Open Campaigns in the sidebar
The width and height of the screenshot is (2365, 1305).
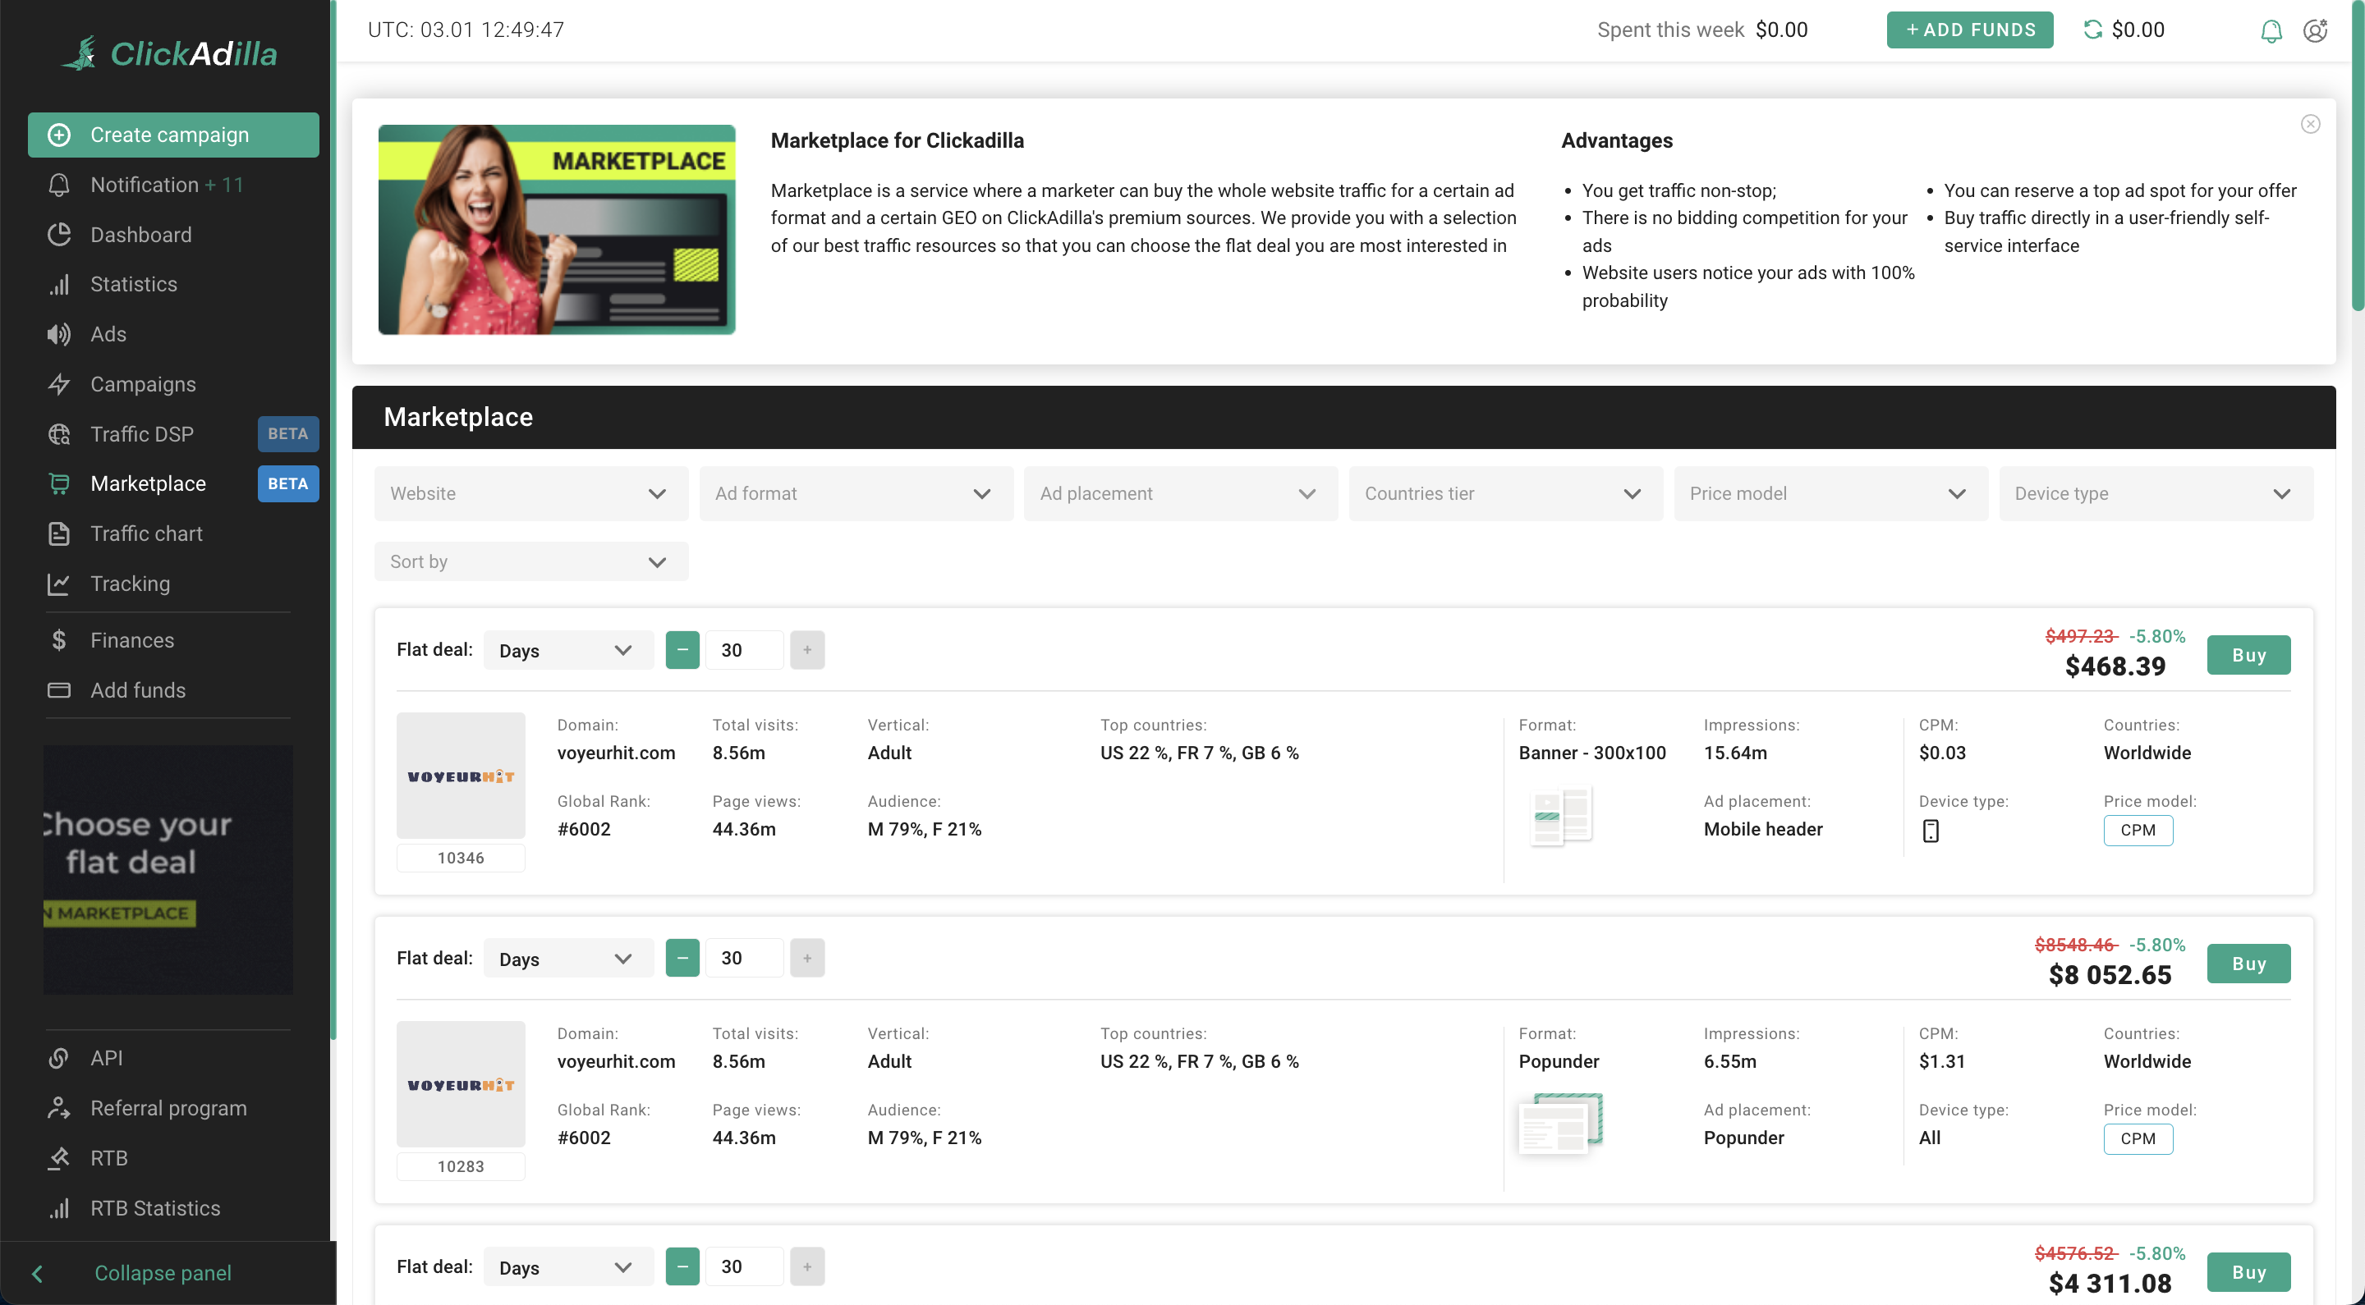(x=143, y=383)
